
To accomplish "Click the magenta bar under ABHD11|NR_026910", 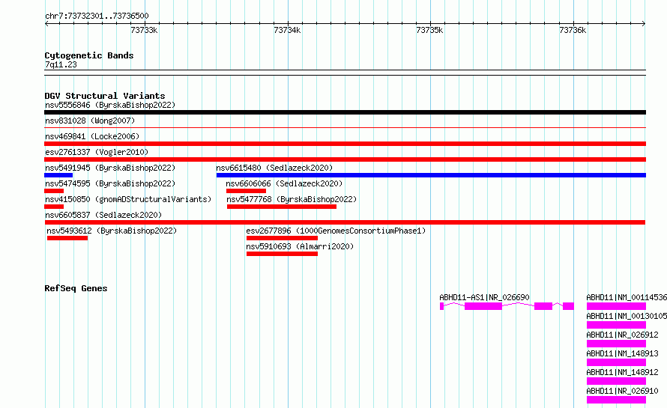I will point(616,400).
